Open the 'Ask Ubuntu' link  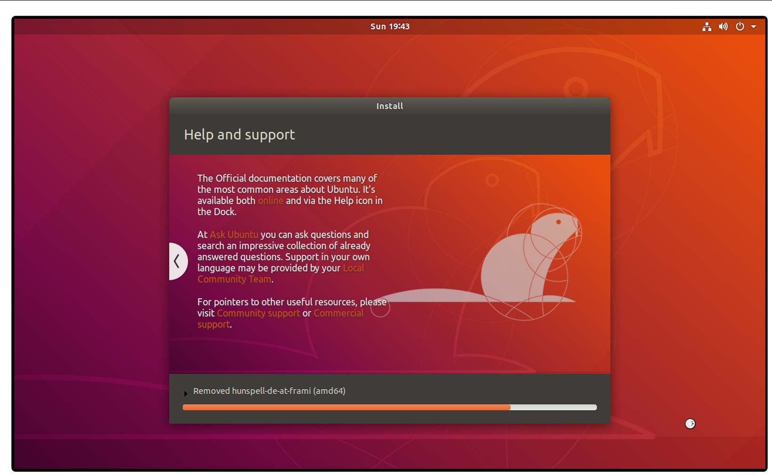(x=234, y=234)
